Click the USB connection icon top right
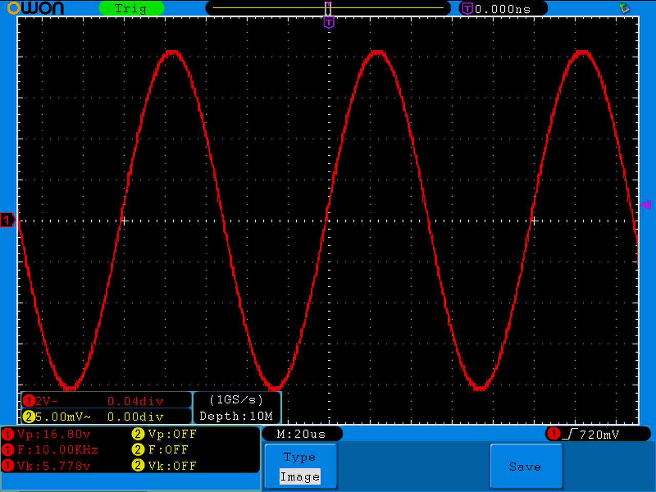Viewport: 656px width, 492px height. (624, 8)
